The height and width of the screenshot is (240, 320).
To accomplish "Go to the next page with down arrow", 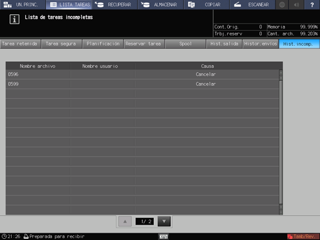I will 164,221.
